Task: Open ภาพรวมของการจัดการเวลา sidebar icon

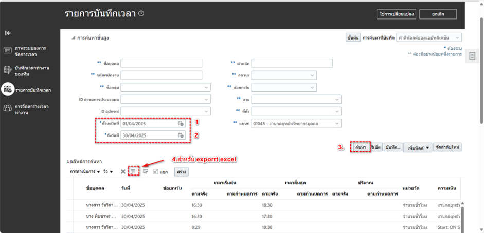Action: point(8,50)
